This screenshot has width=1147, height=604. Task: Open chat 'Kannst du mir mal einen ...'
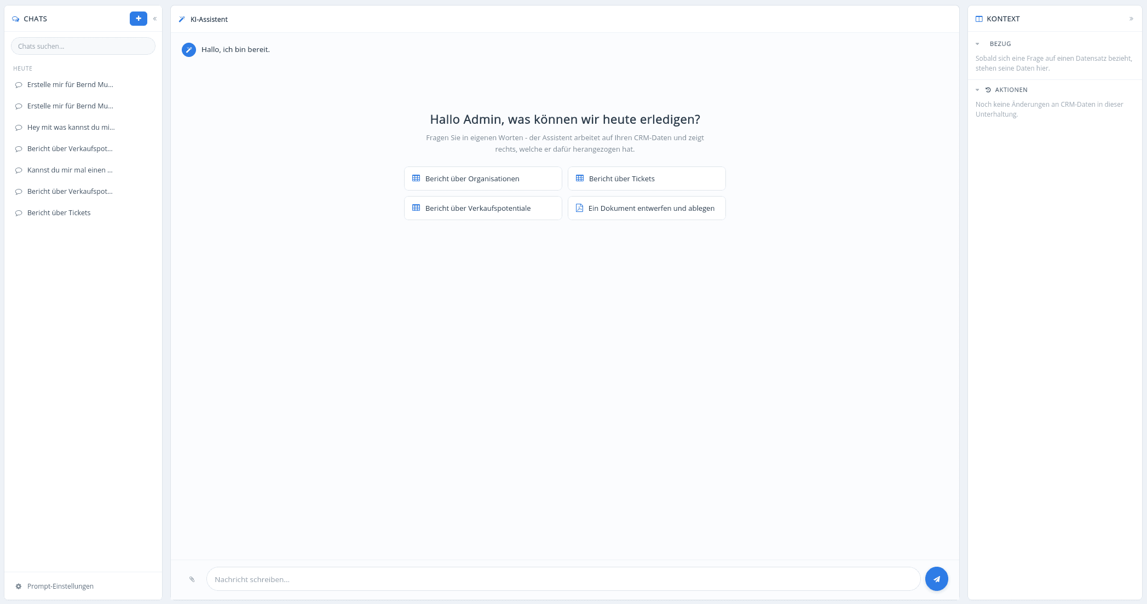83,170
